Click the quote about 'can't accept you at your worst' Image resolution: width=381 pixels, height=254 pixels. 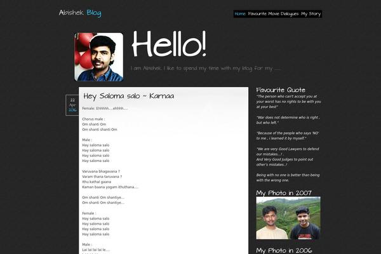coord(289,102)
